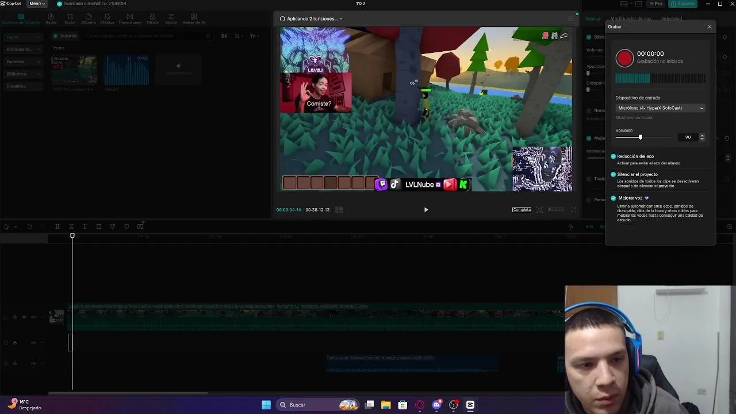This screenshot has height=414, width=736.
Task: Open the Transiciones tab icon
Action: tap(130, 19)
